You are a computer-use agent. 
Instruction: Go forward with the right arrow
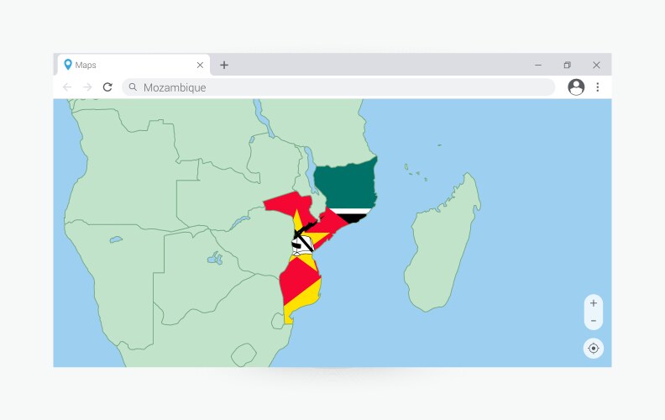(87, 87)
